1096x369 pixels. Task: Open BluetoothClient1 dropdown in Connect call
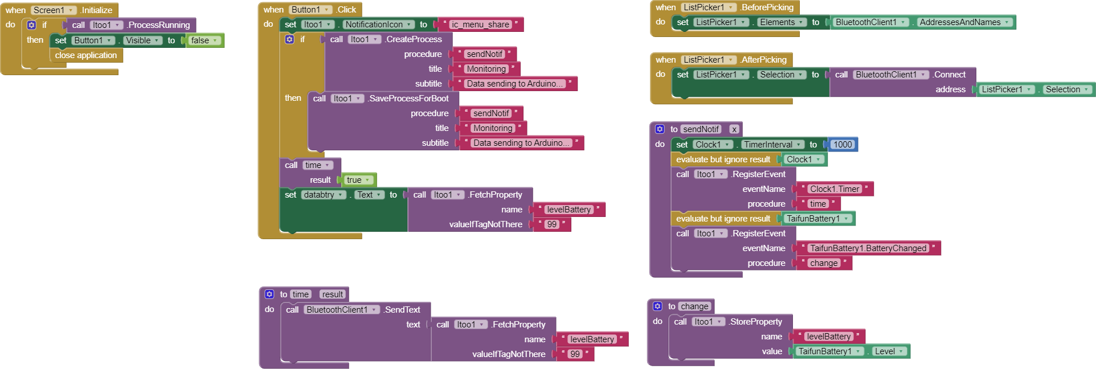pos(891,75)
